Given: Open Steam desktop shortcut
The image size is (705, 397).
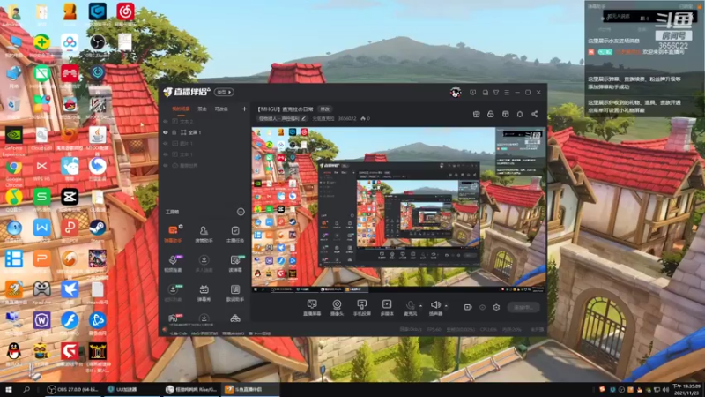Looking at the screenshot, I should (x=97, y=231).
